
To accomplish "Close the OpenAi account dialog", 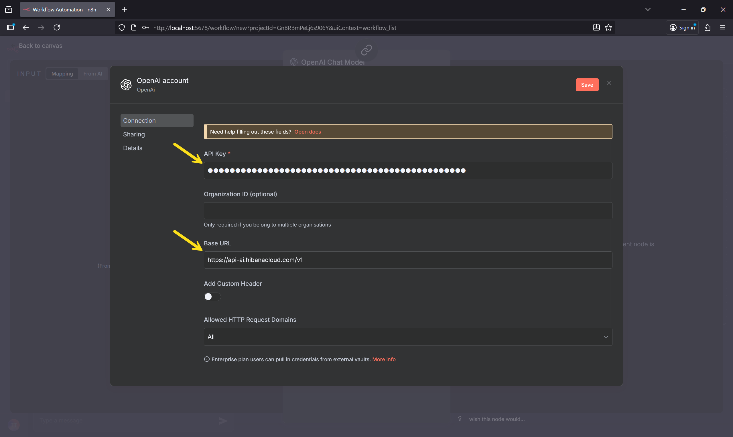I will (x=609, y=83).
